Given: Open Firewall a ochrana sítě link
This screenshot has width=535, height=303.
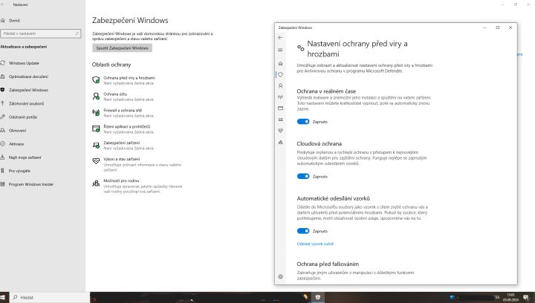Looking at the screenshot, I should click(x=123, y=111).
